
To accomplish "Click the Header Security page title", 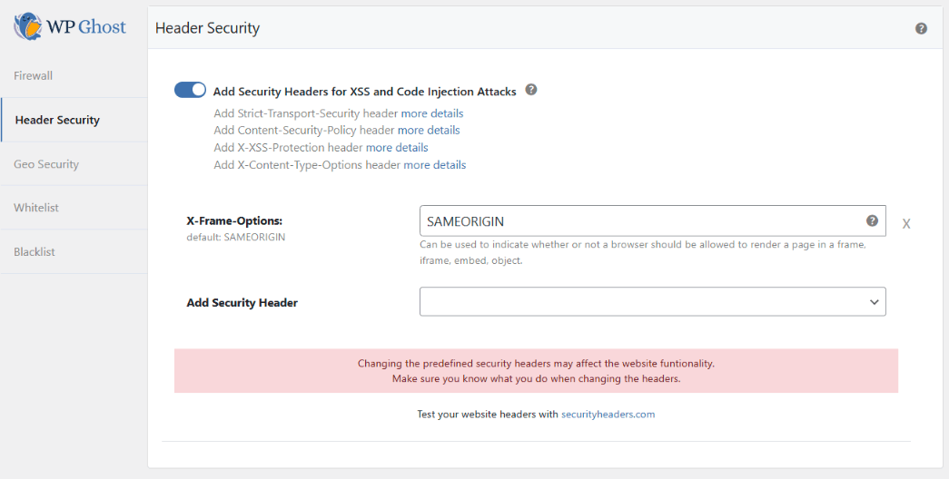I will (207, 28).
